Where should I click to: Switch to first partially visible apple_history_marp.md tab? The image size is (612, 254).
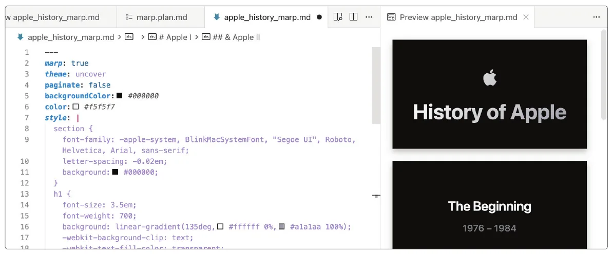(x=61, y=17)
